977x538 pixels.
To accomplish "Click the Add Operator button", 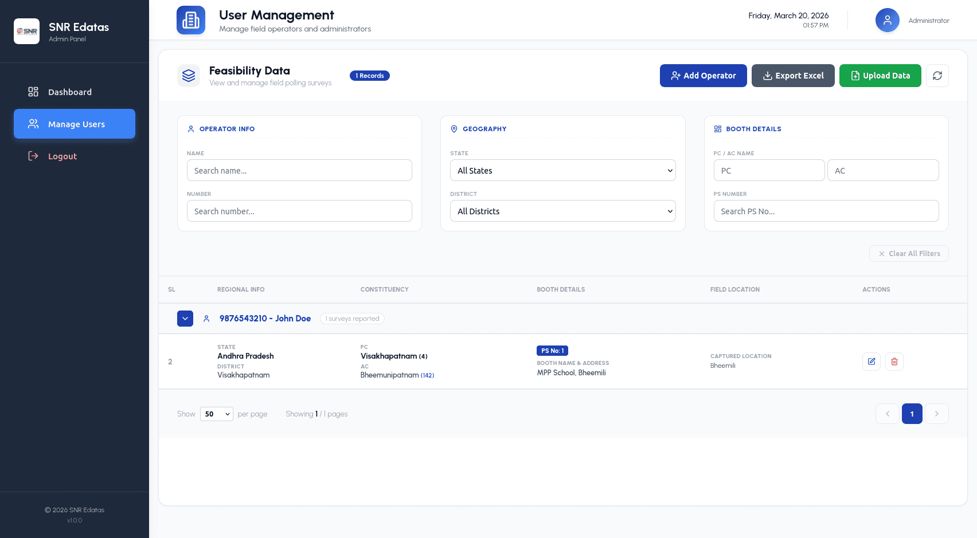I will click(x=703, y=75).
